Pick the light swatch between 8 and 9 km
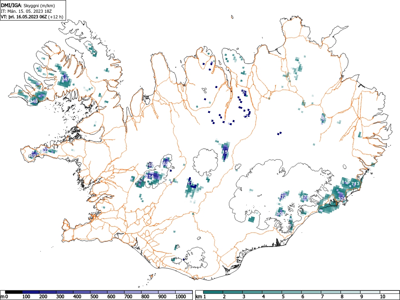 pyautogui.click(x=350, y=292)
